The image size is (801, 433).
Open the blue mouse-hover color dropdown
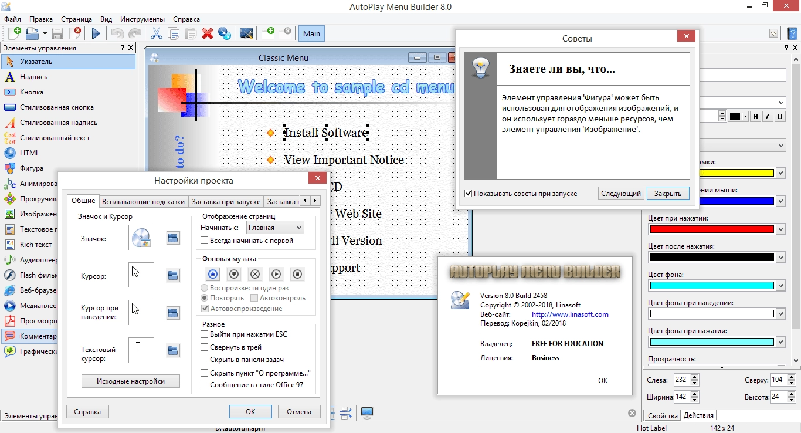click(x=780, y=201)
